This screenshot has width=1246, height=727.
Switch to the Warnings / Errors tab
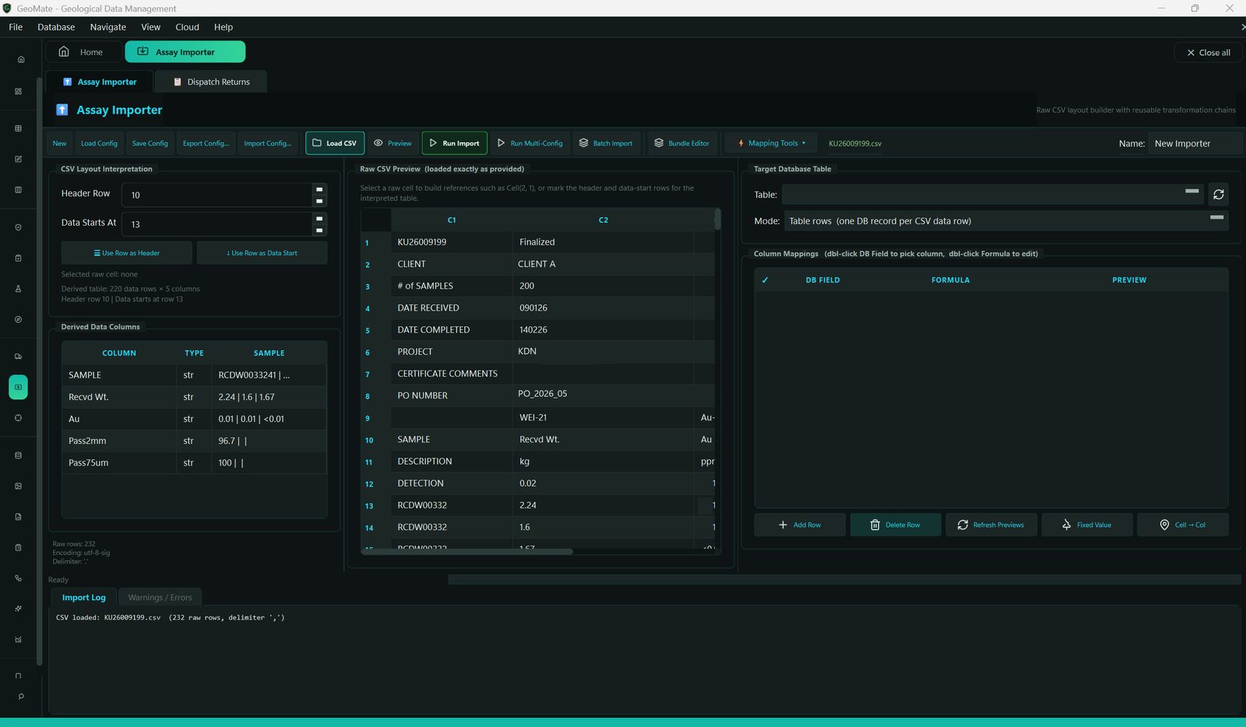[x=160, y=598]
